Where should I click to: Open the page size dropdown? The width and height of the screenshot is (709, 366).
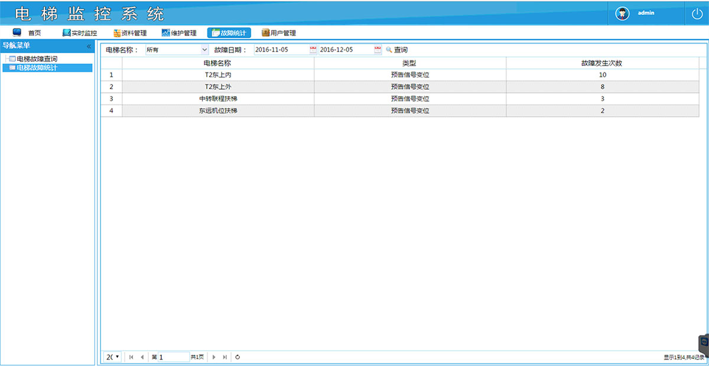point(113,357)
